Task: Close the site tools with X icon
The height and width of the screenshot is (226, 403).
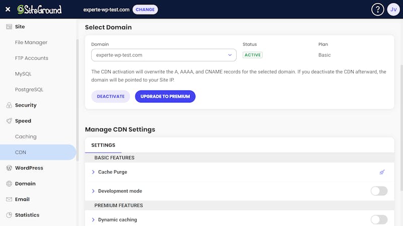Action: [x=8, y=9]
